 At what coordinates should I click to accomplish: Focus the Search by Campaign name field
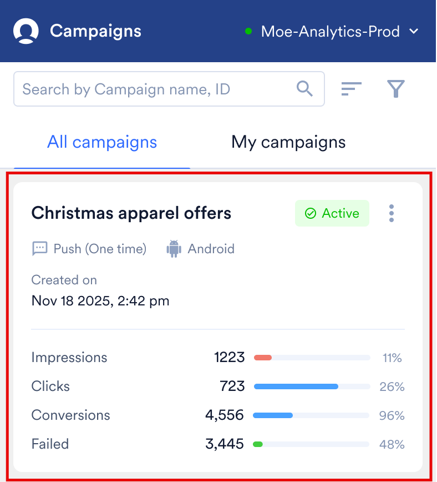point(169,89)
